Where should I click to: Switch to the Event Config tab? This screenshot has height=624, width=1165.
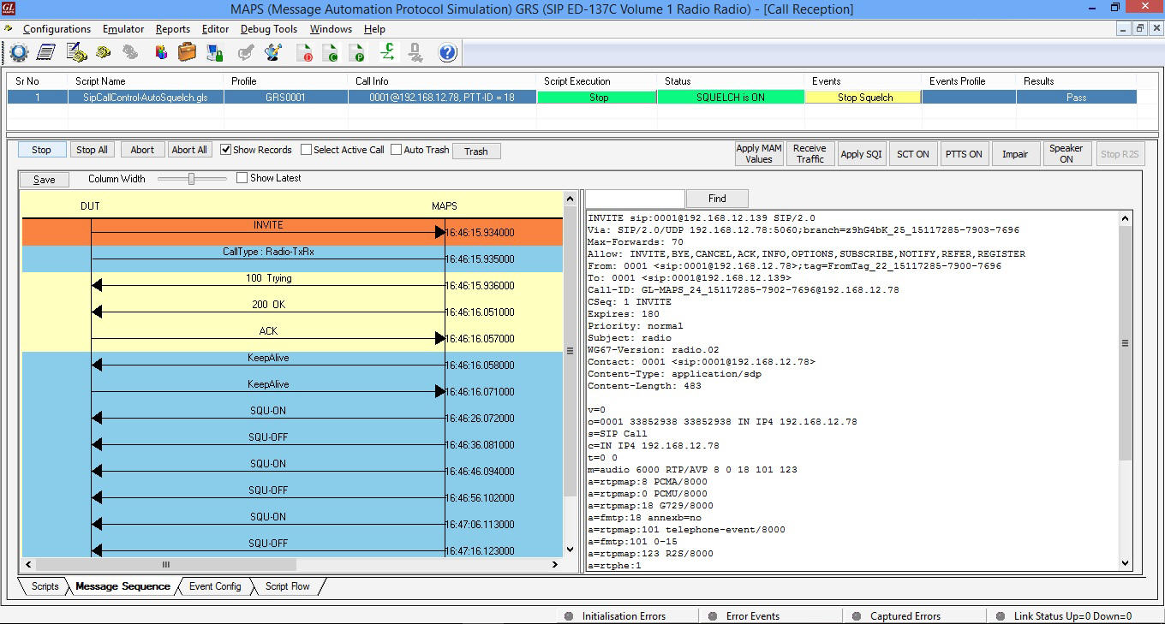pos(215,586)
